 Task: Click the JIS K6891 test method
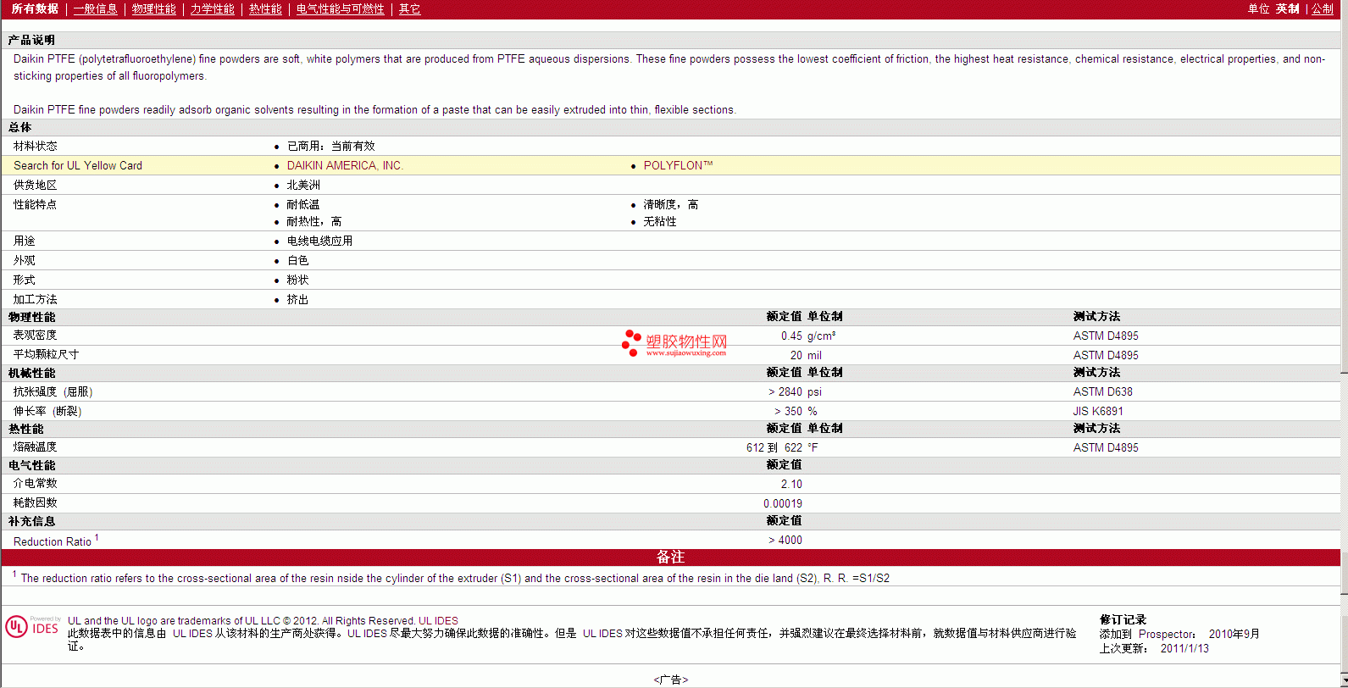point(1098,411)
